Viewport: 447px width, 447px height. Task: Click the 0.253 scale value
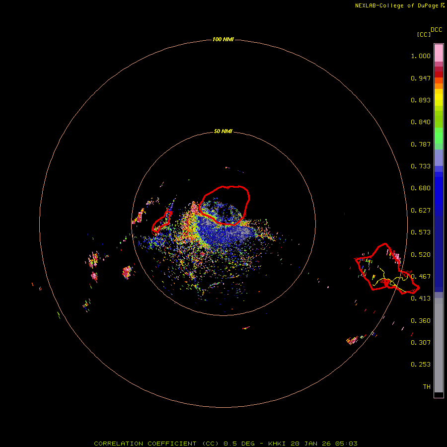[x=421, y=365]
